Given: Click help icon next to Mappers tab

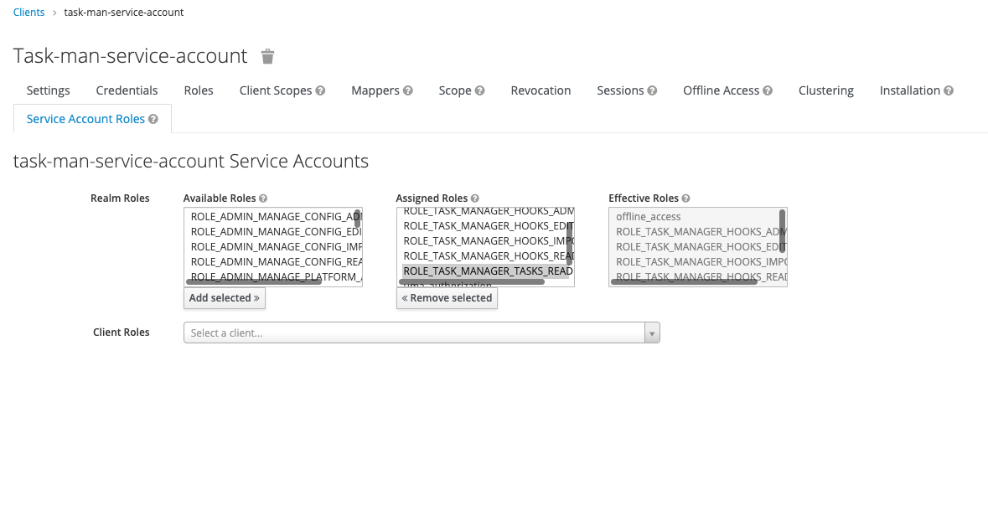Looking at the screenshot, I should click(407, 90).
